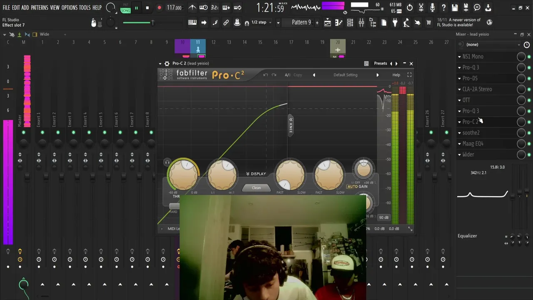Click the save project disk icon
533x300 pixels.
tap(455, 8)
